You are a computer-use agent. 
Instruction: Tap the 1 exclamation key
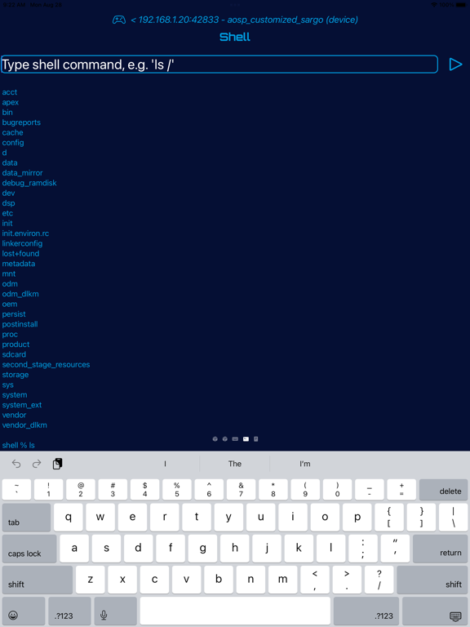tap(48, 490)
